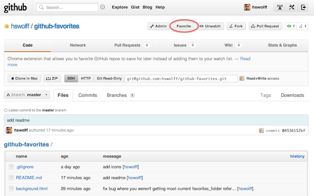The width and height of the screenshot is (314, 196).
Task: Click the forks count icon
Action: (303, 26)
